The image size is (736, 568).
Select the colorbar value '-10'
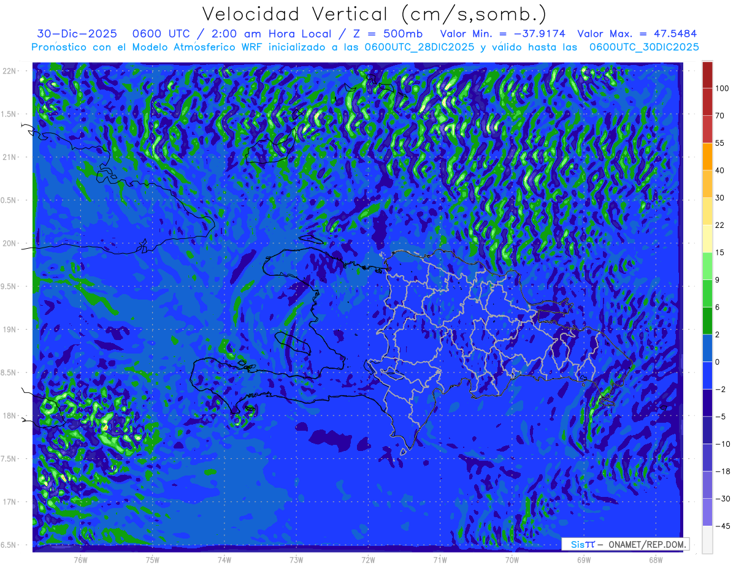[722, 444]
